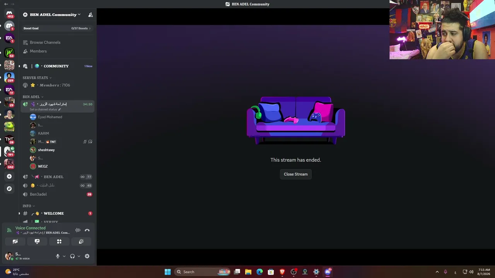Click the Add a Server plus icon
The image size is (495, 278).
pyautogui.click(x=9, y=176)
